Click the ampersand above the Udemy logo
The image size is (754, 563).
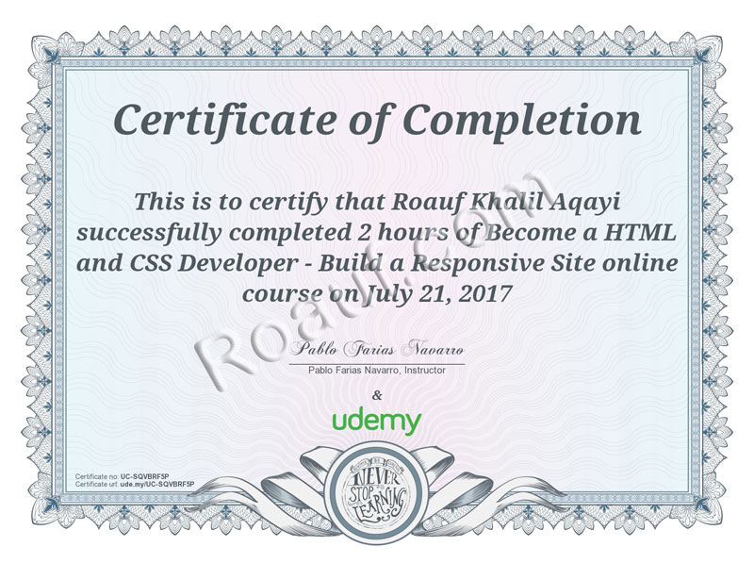click(377, 393)
